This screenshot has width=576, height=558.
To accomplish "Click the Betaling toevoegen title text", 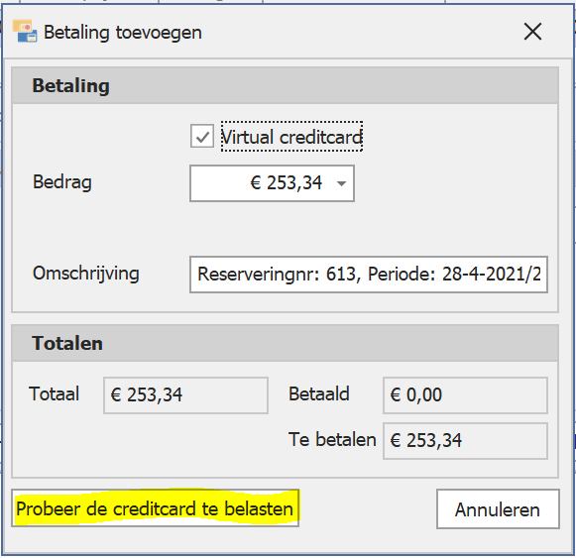I will [x=123, y=33].
